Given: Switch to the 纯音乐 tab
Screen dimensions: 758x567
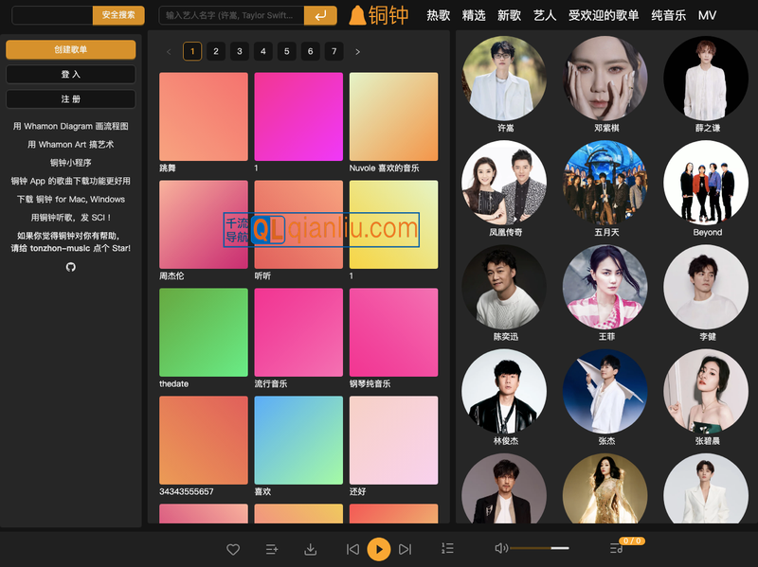Looking at the screenshot, I should (668, 15).
